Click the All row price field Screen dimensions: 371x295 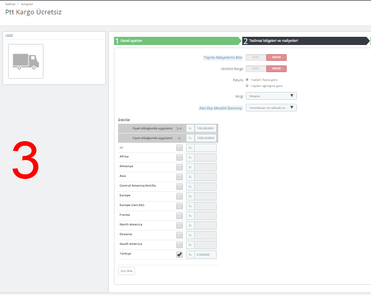(205, 148)
